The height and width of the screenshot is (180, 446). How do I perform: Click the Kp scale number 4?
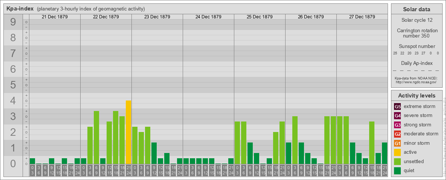coord(13,101)
